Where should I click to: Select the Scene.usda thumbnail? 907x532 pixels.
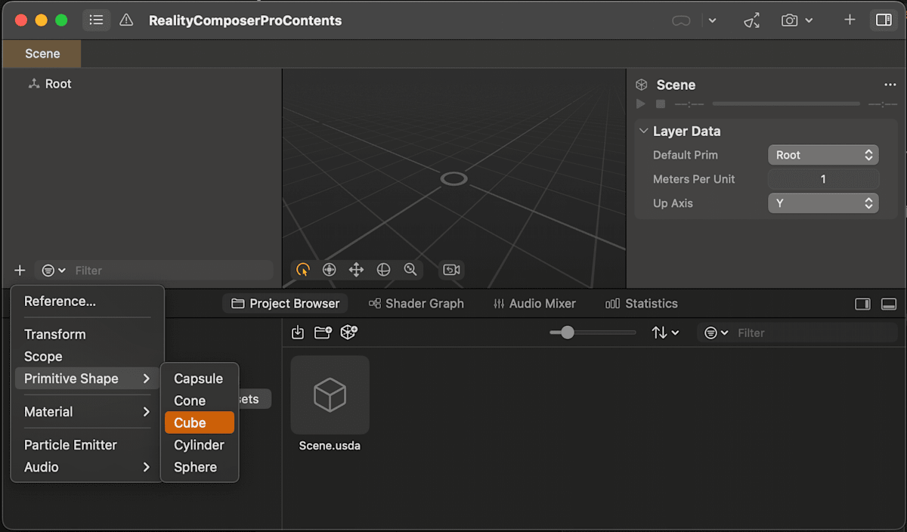click(x=330, y=394)
